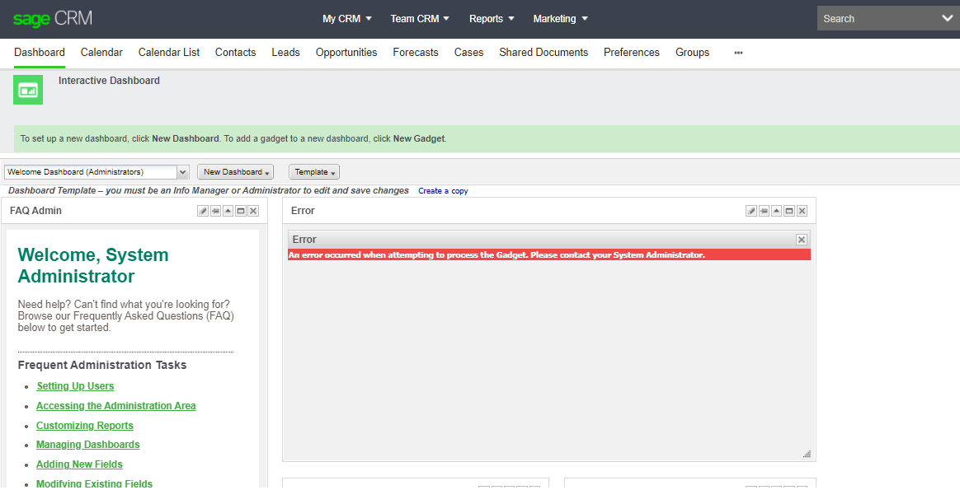Edit the FAQ Admin gadget with pencil icon
This screenshot has width=960, height=490.
[203, 211]
